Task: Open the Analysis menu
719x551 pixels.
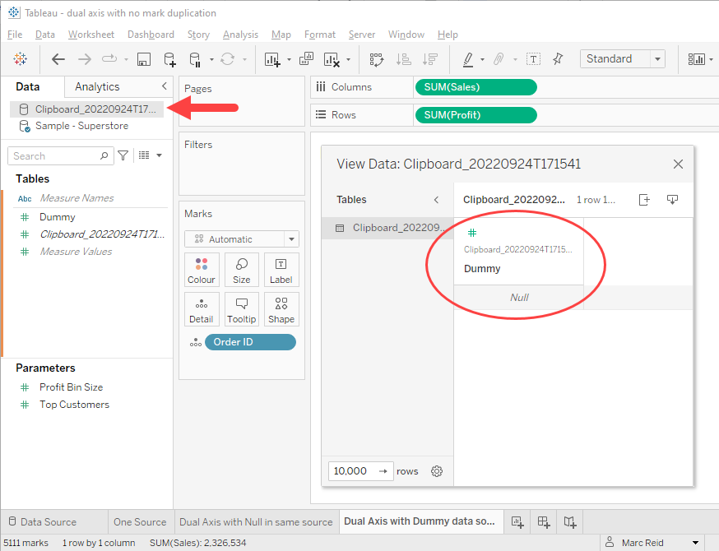Action: pyautogui.click(x=240, y=35)
